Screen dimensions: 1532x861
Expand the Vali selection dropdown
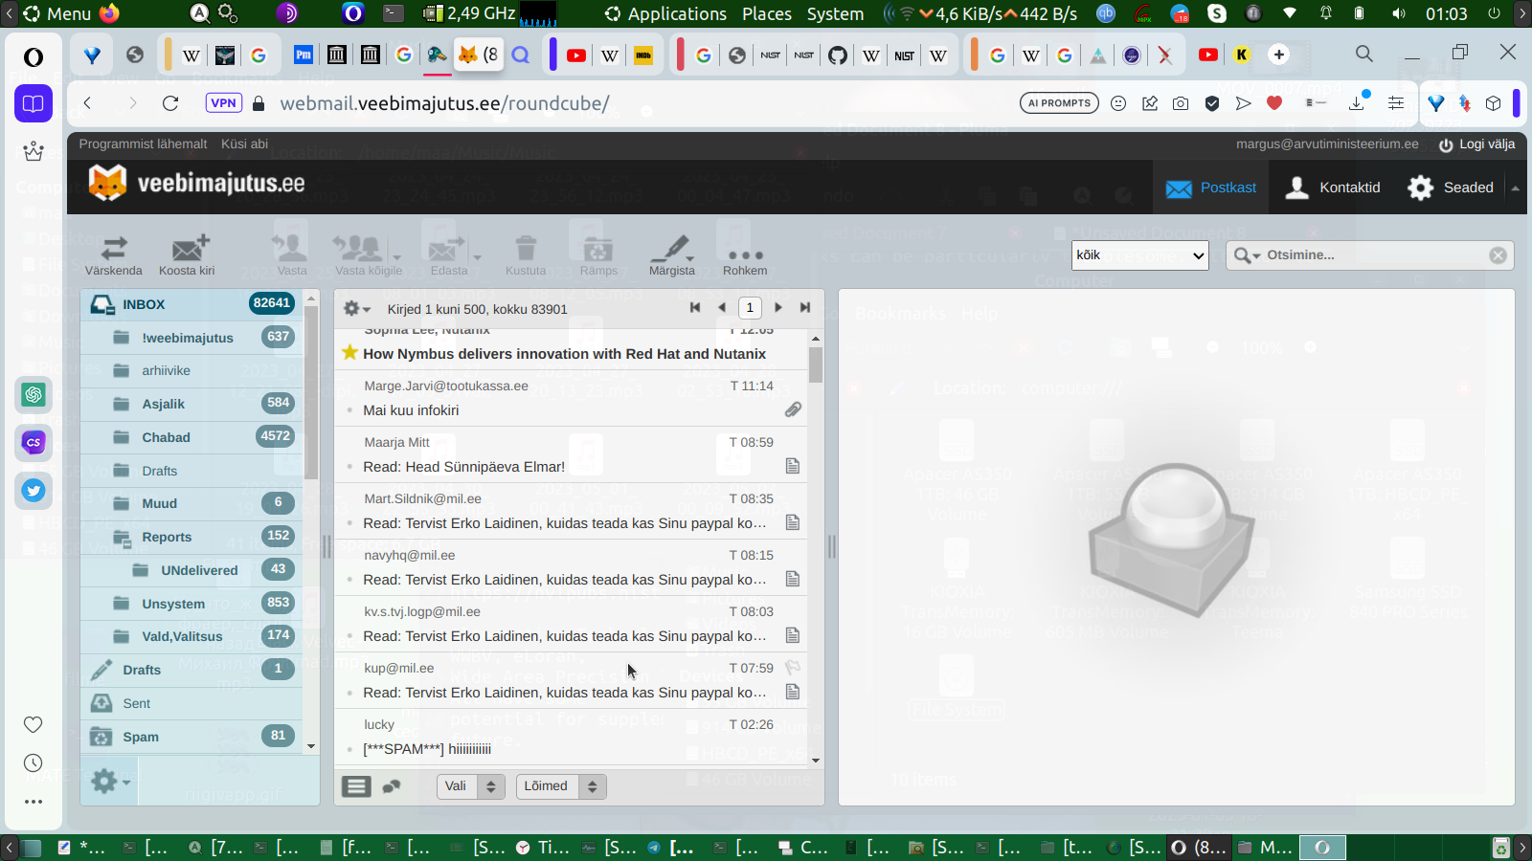470,786
